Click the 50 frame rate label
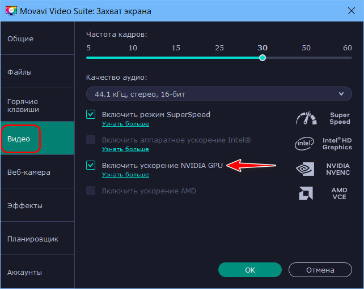 coord(306,48)
